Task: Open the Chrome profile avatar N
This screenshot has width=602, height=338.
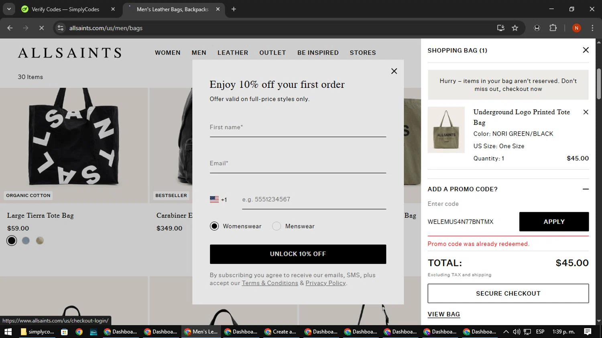Action: (576, 28)
